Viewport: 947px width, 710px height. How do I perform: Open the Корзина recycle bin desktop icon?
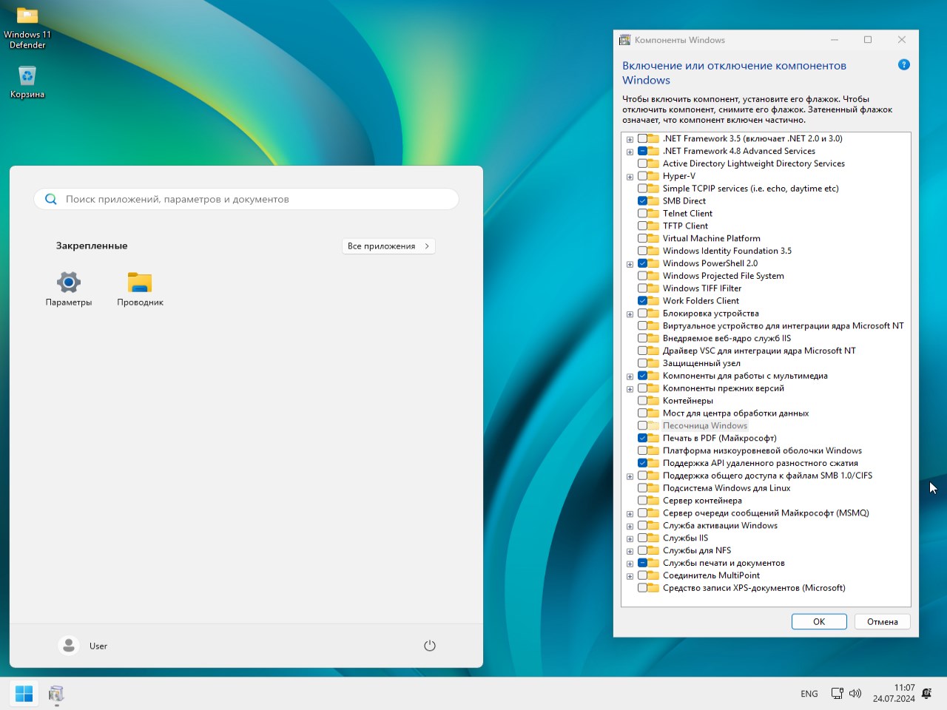coord(27,76)
